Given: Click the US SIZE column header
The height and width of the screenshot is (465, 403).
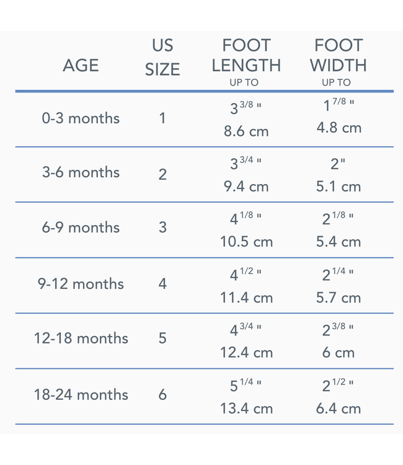Looking at the screenshot, I should pyautogui.click(x=162, y=57).
